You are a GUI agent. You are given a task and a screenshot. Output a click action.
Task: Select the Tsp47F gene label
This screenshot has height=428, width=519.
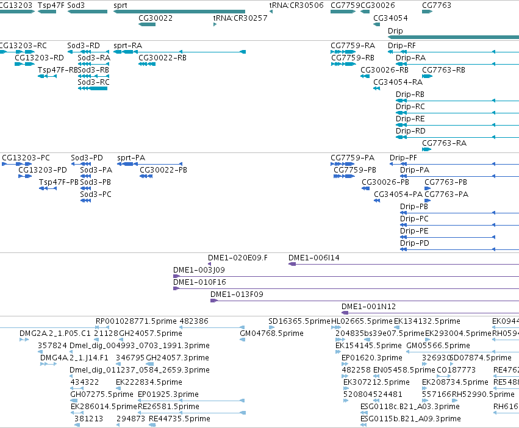coord(51,5)
